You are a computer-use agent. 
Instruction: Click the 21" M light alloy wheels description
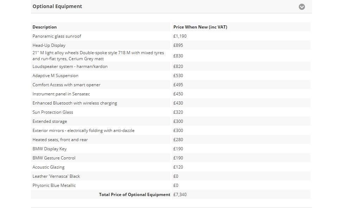(x=98, y=56)
